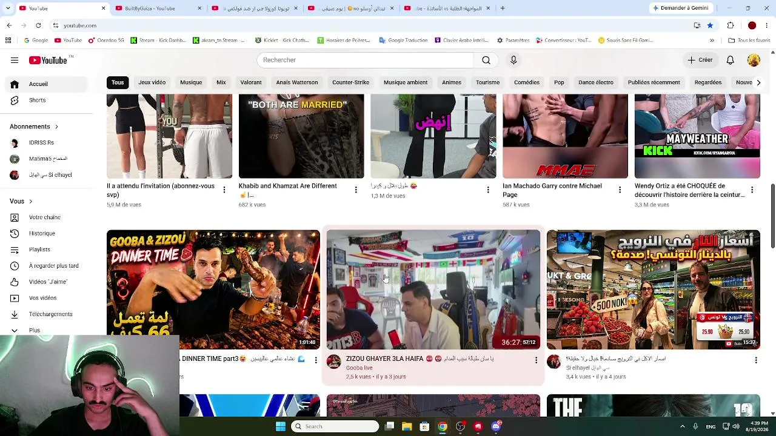Screen dimensions: 776x436
Task: Open the Google Traduction bookmark
Action: click(403, 41)
